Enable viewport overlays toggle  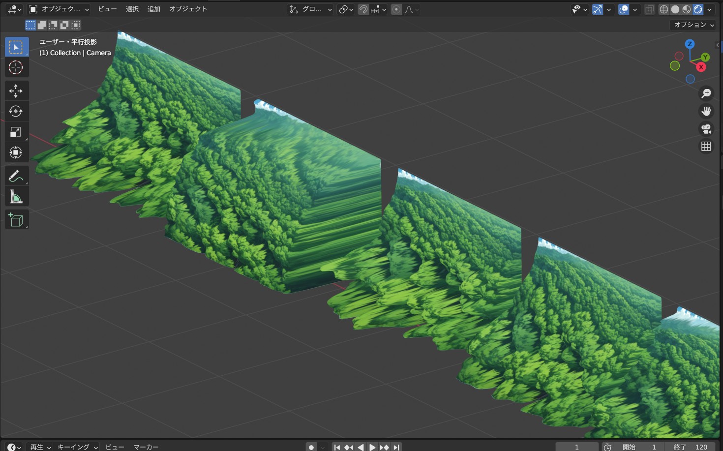point(624,9)
